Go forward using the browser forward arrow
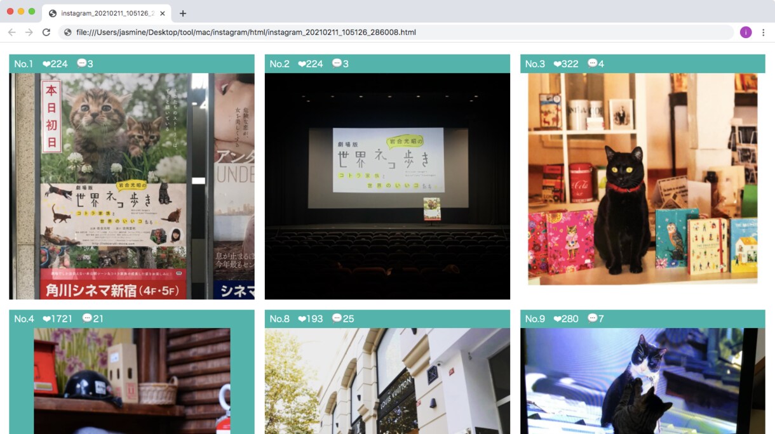Viewport: 775px width, 434px height. 29,32
